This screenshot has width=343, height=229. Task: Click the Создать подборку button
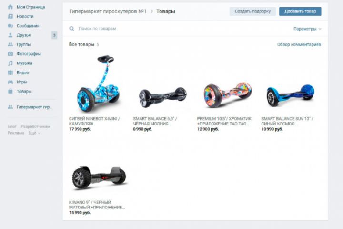click(252, 11)
